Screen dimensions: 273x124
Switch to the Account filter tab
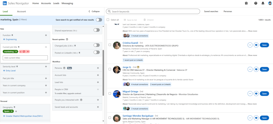pyautogui.click(x=21, y=11)
